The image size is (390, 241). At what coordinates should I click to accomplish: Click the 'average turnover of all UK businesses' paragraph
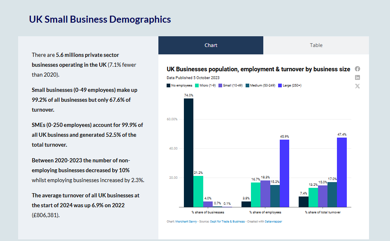(86, 205)
